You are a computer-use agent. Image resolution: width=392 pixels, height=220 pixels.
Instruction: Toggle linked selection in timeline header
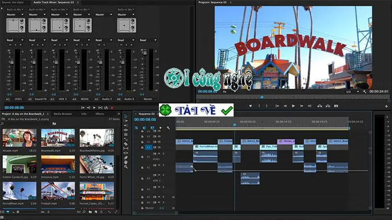point(152,128)
